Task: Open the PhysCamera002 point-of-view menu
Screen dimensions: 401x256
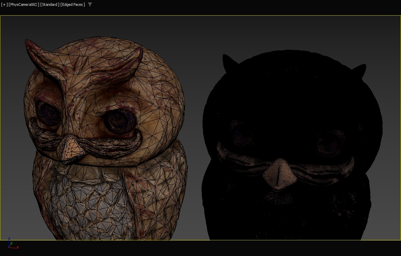Action: (24, 4)
